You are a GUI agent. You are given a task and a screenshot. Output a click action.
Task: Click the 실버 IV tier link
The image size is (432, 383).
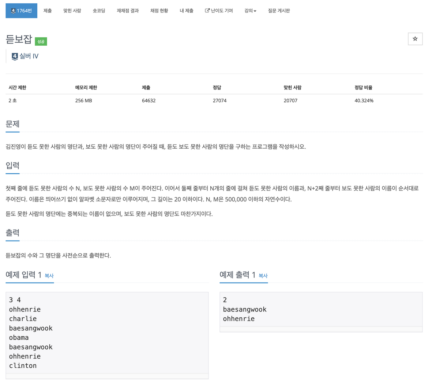click(29, 56)
